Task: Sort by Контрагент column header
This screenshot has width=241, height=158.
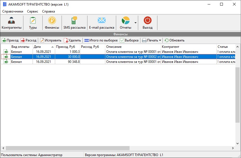Action: (x=189, y=47)
